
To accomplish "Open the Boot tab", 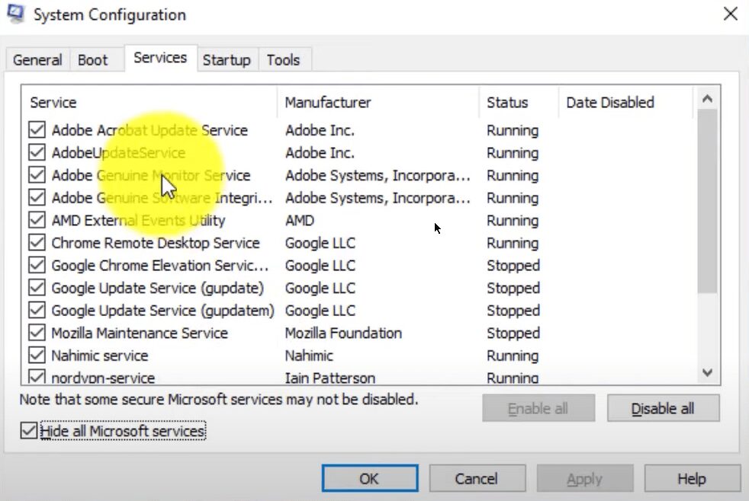I will [x=92, y=60].
